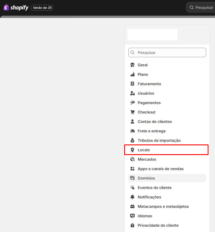The image size is (215, 232).
Task: Select the Domínios settings item
Action: tap(167, 178)
